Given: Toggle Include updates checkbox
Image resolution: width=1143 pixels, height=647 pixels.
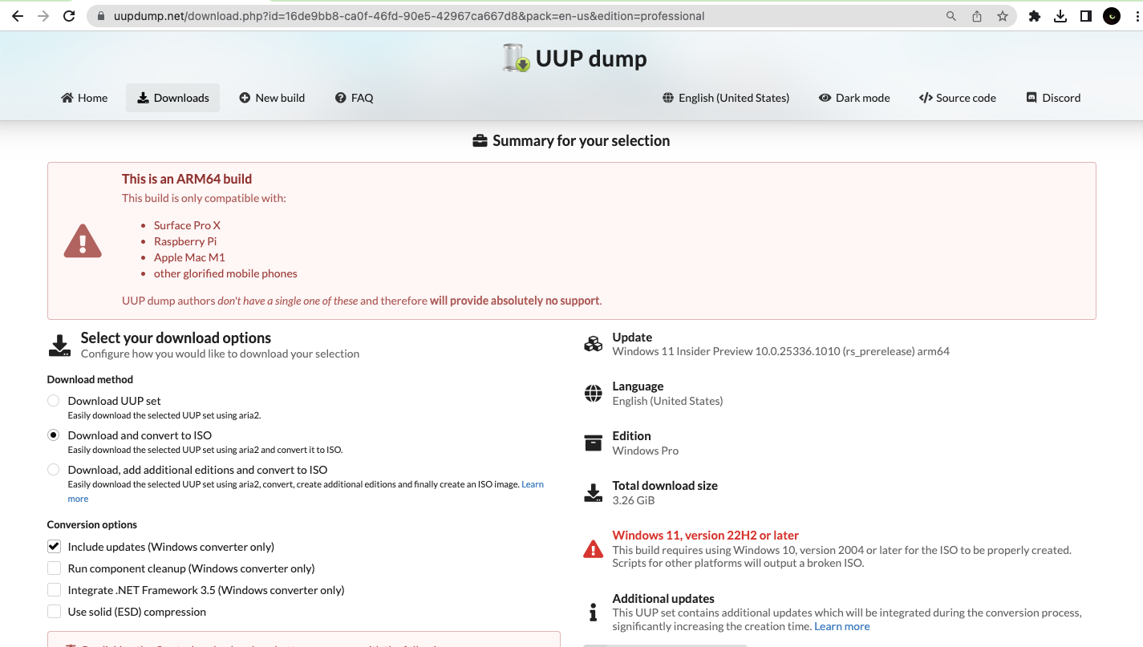Looking at the screenshot, I should (x=54, y=547).
